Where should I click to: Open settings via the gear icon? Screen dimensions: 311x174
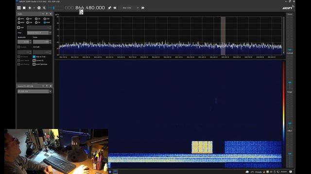click(x=39, y=8)
